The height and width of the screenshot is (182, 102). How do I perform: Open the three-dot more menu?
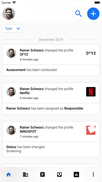click(93, 174)
